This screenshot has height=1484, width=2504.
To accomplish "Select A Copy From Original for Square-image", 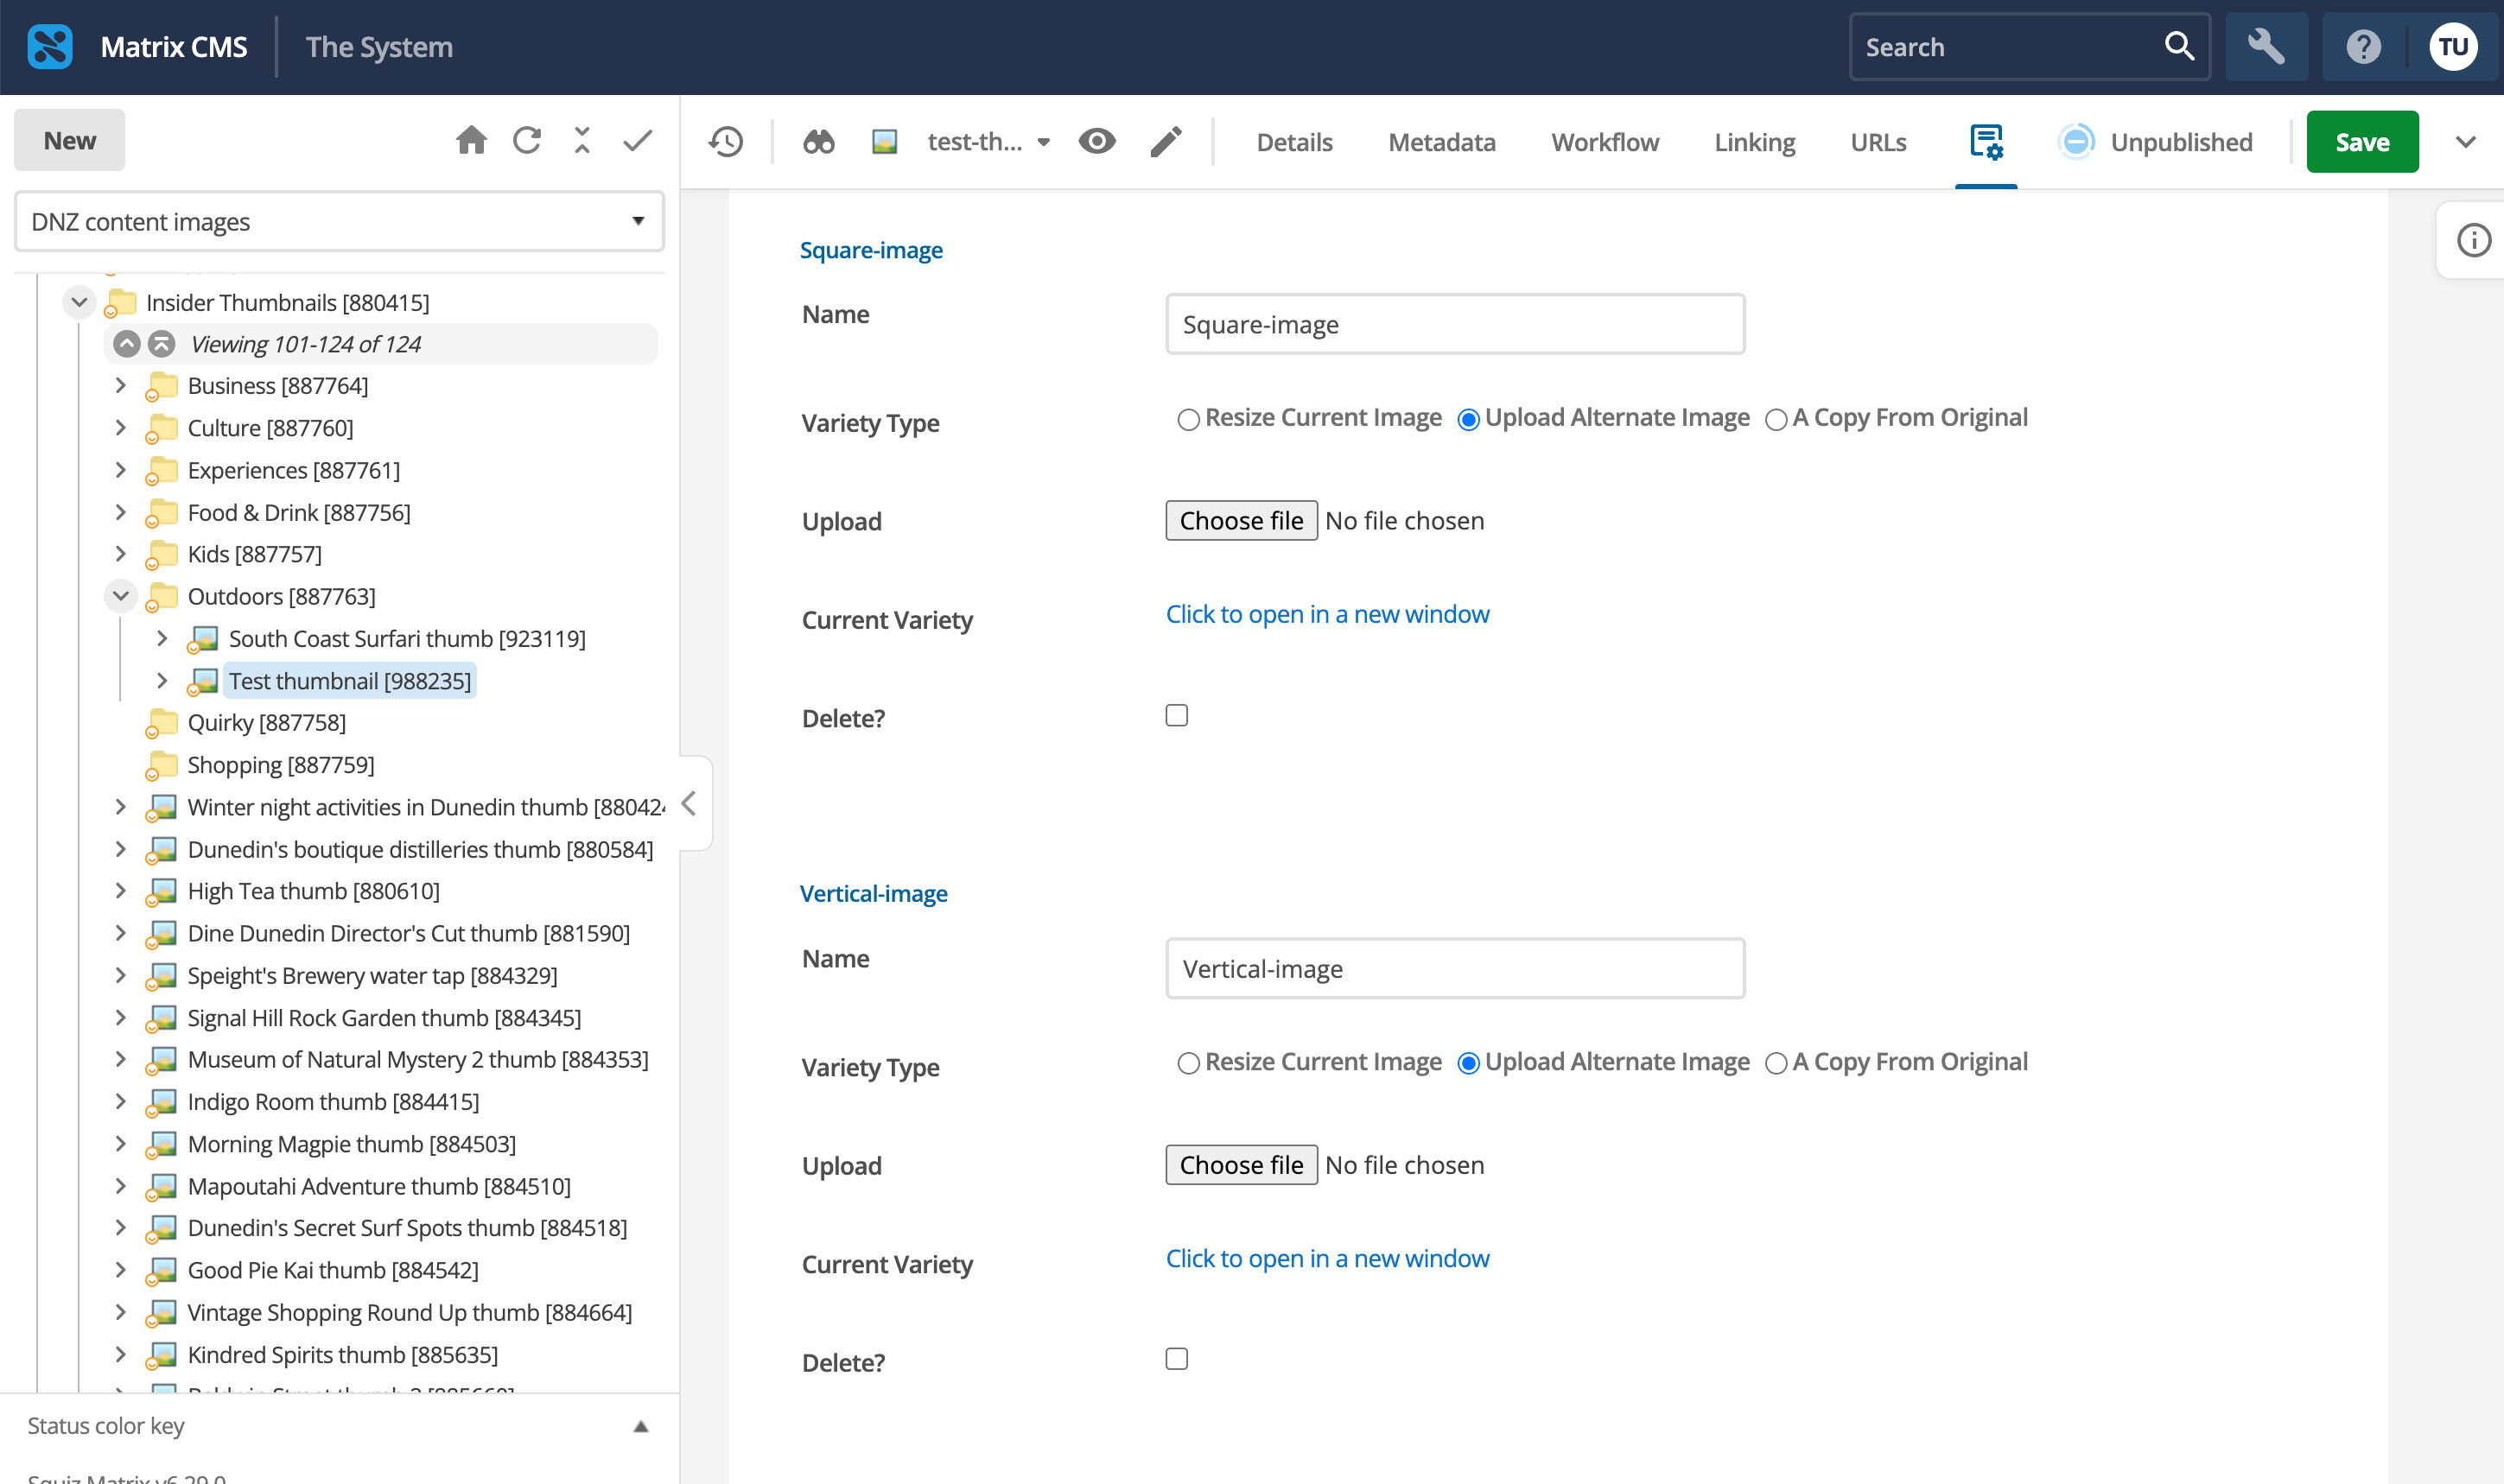I will pyautogui.click(x=1775, y=420).
